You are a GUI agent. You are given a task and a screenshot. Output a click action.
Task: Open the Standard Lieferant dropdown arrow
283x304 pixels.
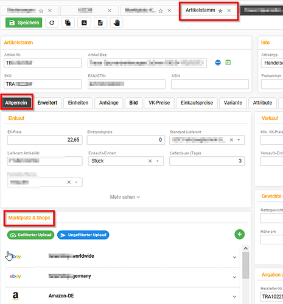239,140
